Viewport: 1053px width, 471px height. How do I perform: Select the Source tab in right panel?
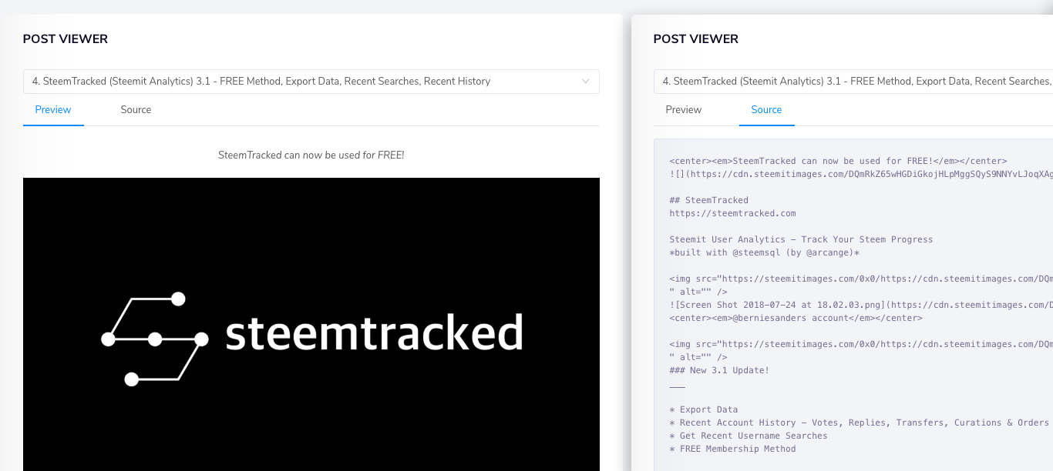(766, 110)
